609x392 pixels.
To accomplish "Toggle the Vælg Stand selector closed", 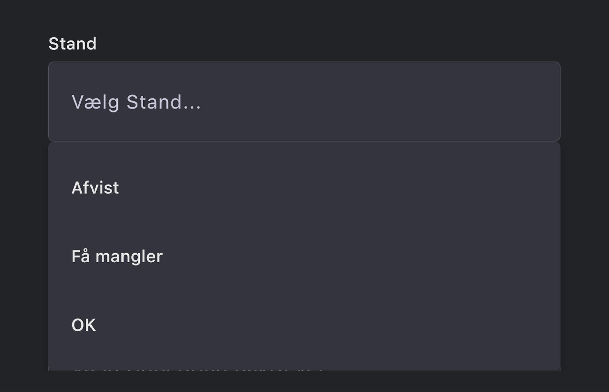I will tap(304, 101).
